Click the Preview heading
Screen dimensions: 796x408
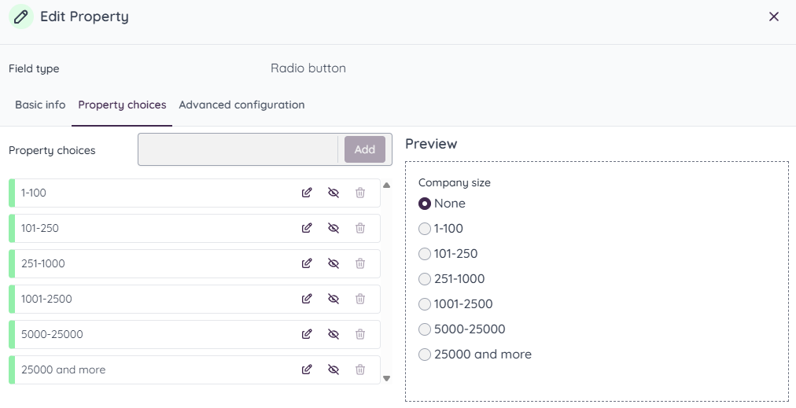coord(431,144)
